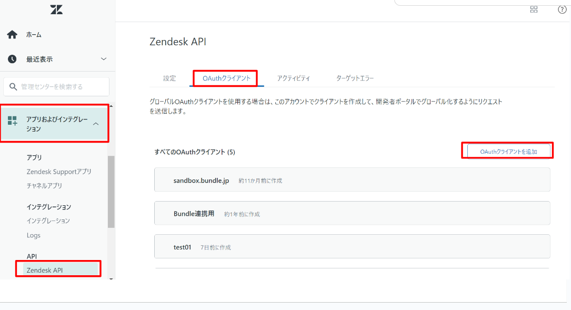Click the Apps and Integrations grid icon

[x=12, y=121]
